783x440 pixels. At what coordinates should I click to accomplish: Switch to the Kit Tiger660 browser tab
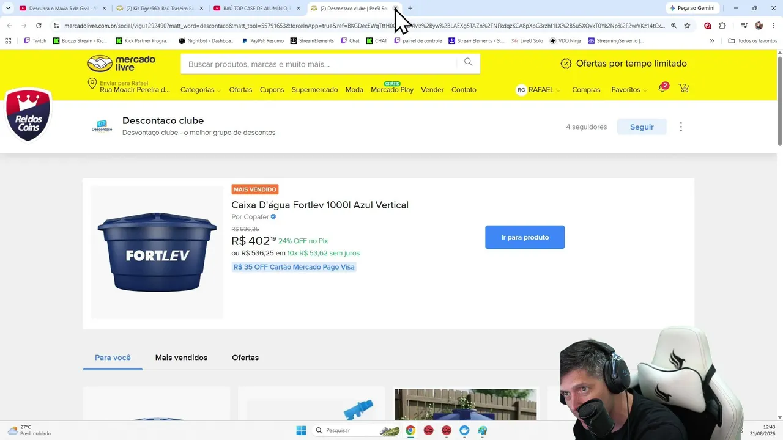159,9
